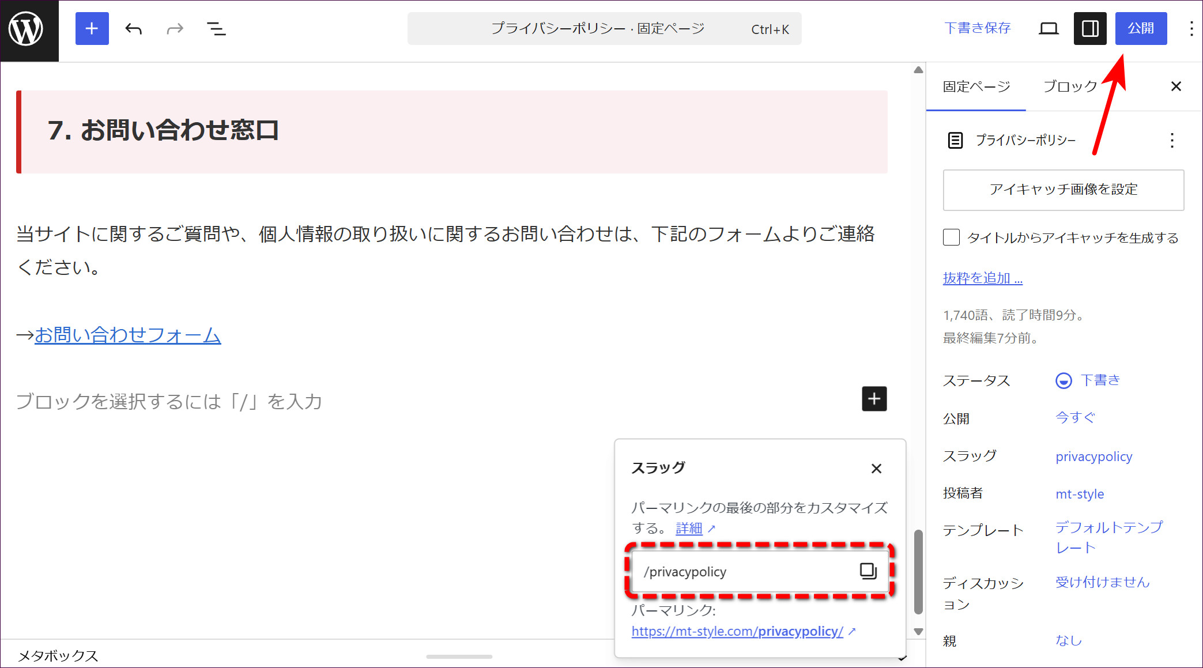
Task: Click アイキャッチ画像を設定 button
Action: point(1064,190)
